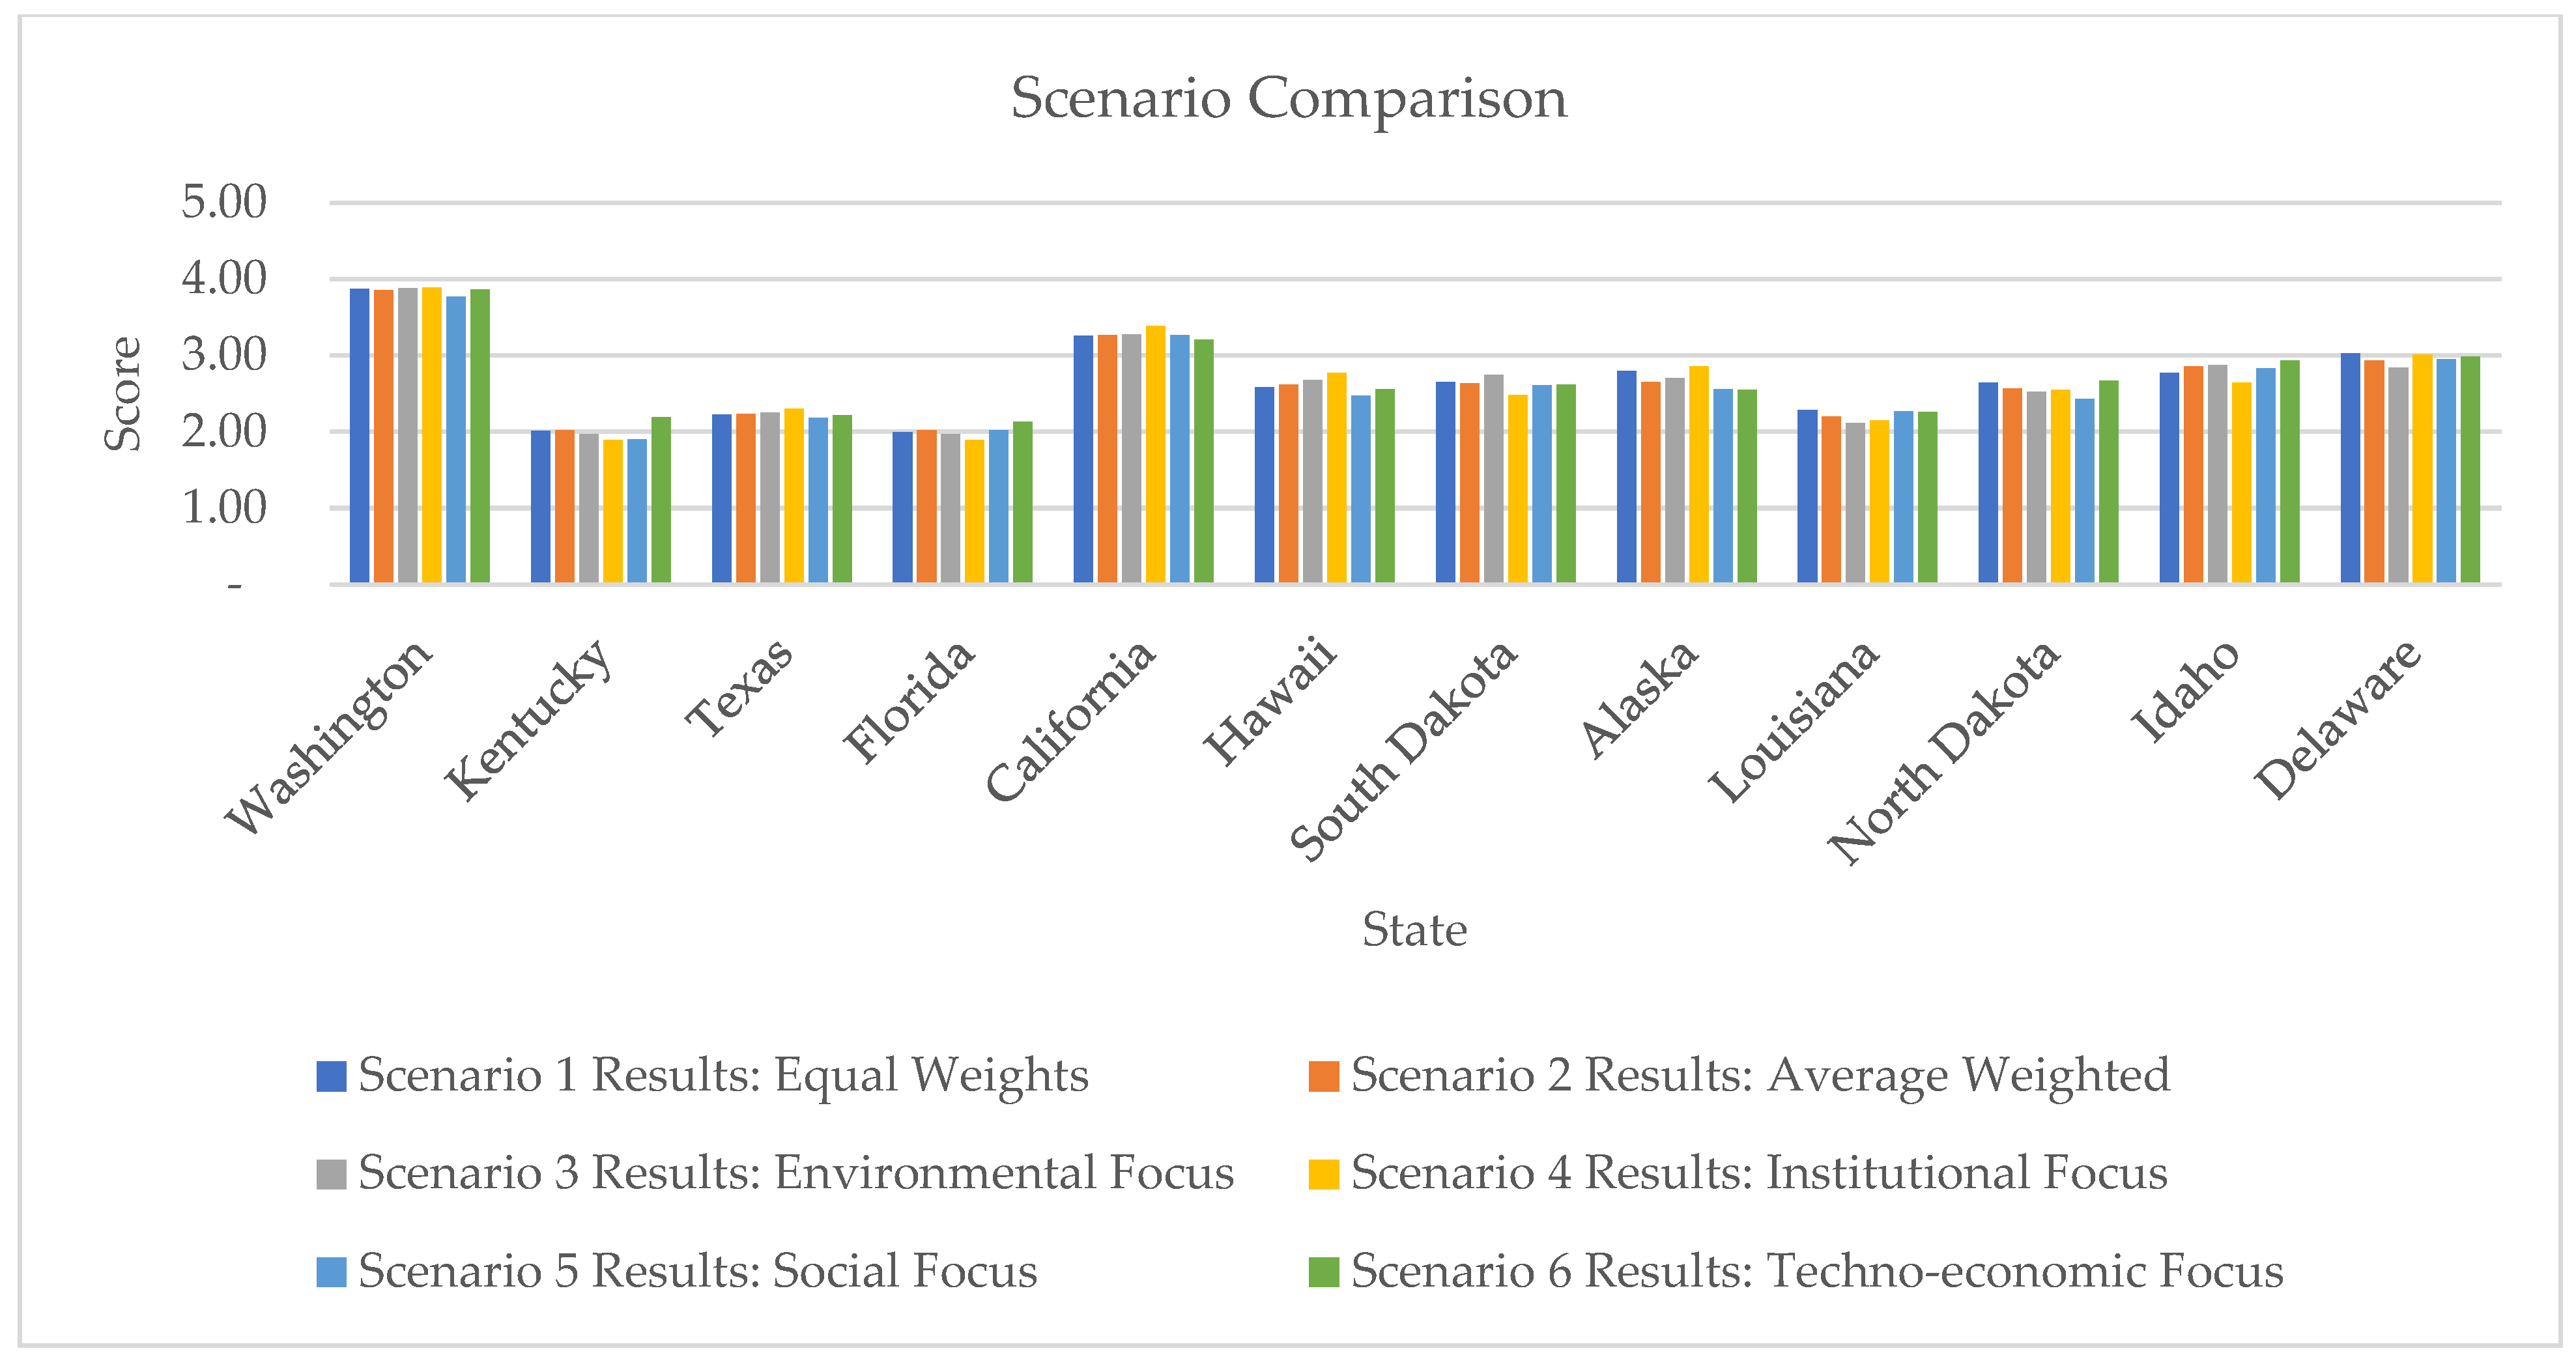
Task: Select the "Score" vertical axis title
Action: 124,393
